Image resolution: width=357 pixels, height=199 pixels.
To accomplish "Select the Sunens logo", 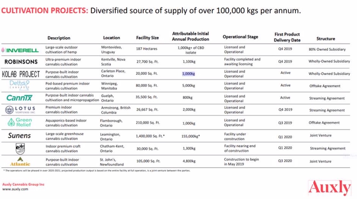I will point(20,136).
